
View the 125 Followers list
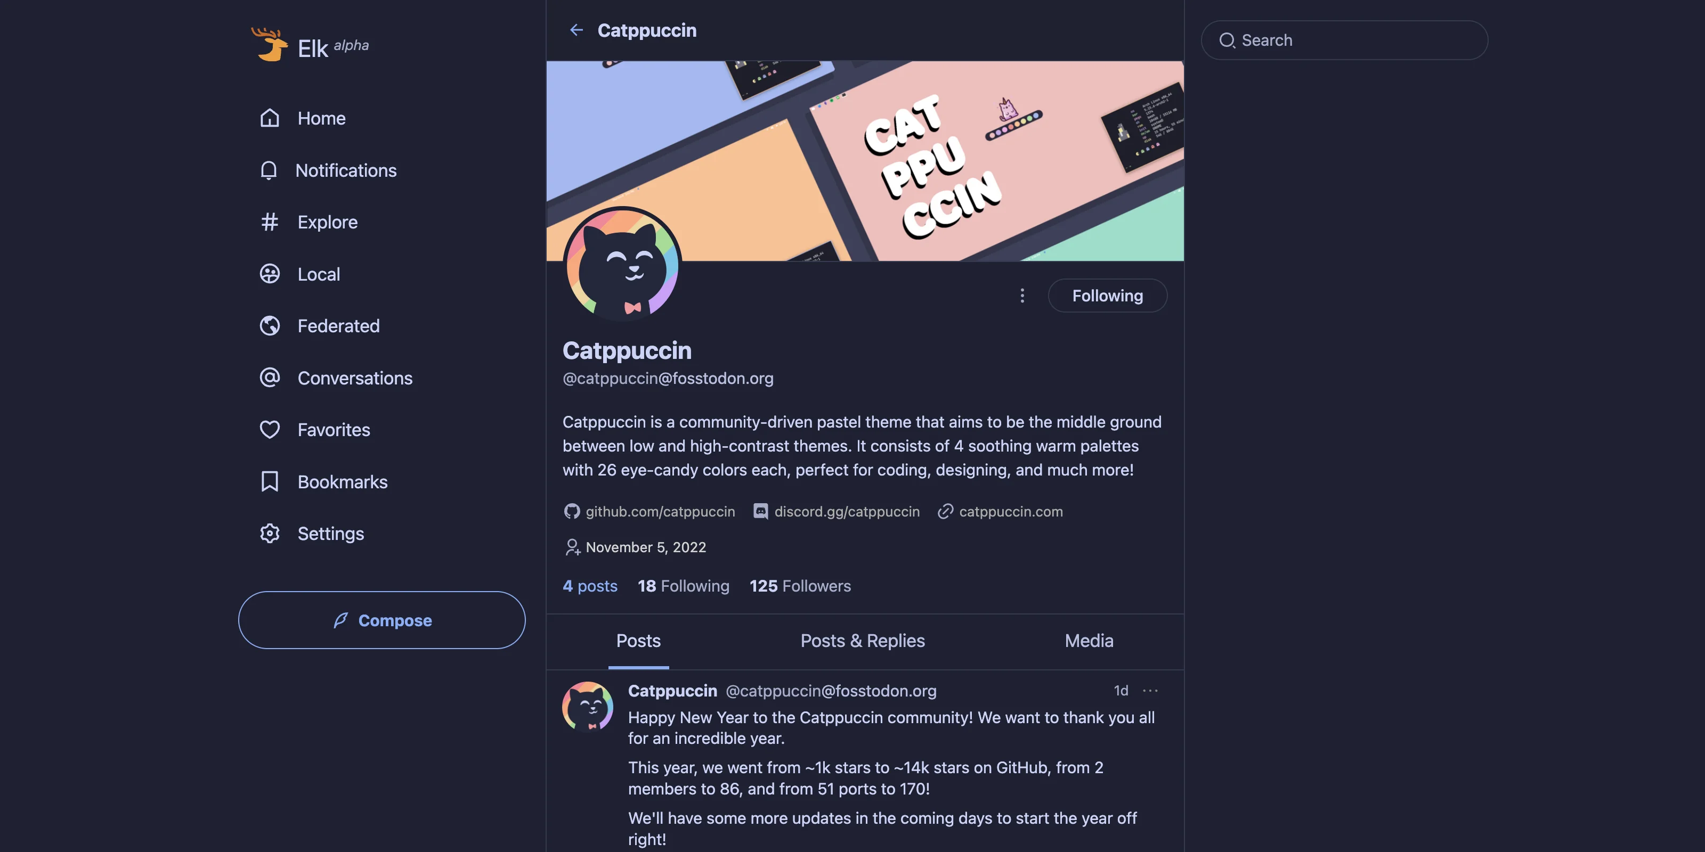[x=800, y=586]
